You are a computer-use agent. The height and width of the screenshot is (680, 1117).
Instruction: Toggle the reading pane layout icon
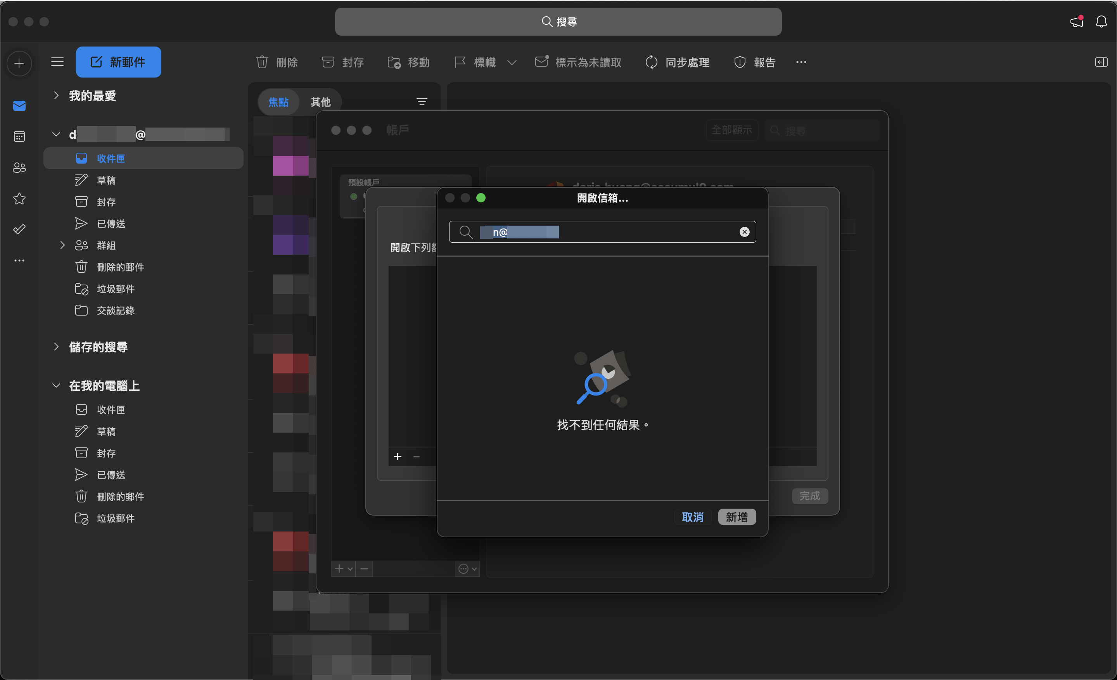tap(1101, 62)
